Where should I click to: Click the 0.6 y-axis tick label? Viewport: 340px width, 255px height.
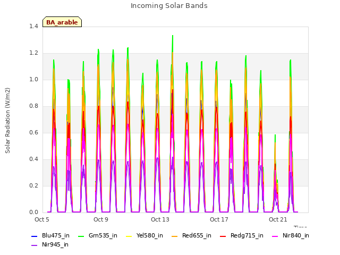click(x=33, y=133)
